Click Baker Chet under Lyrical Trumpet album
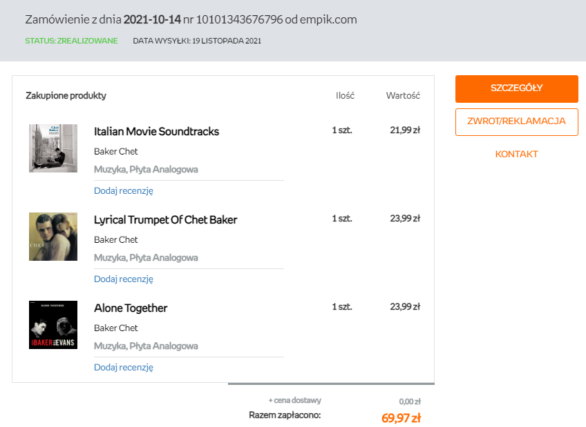Screen dimensions: 586x427 coord(116,240)
